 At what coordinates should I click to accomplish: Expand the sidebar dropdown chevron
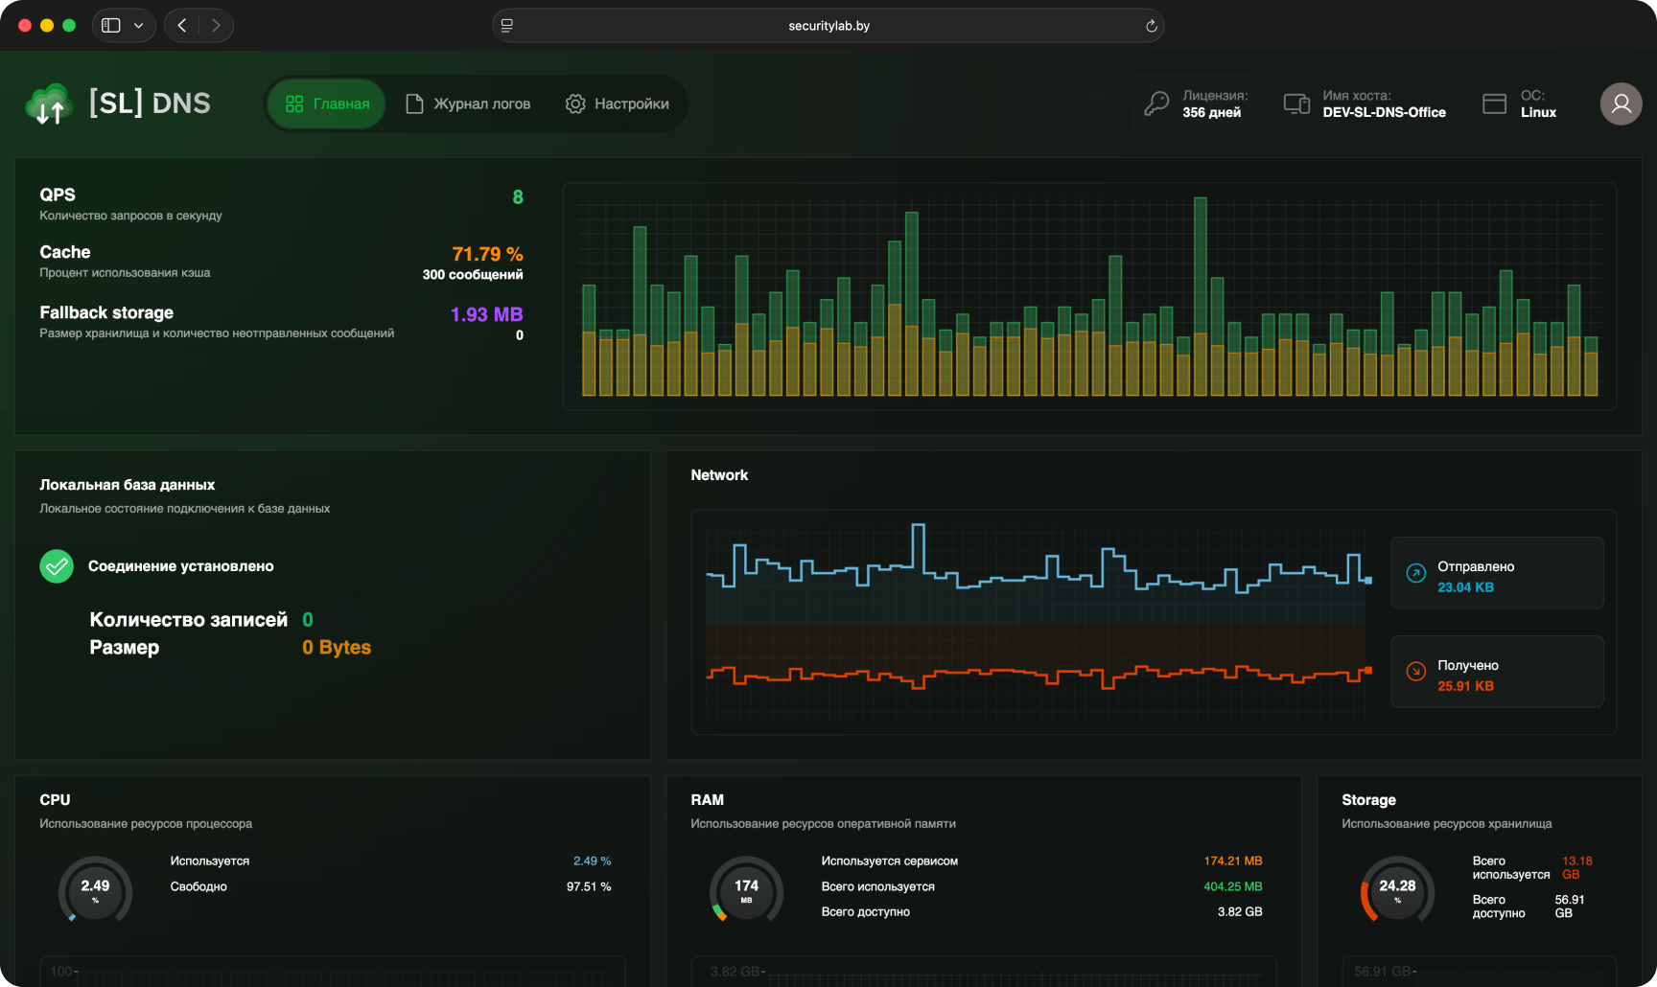click(138, 25)
